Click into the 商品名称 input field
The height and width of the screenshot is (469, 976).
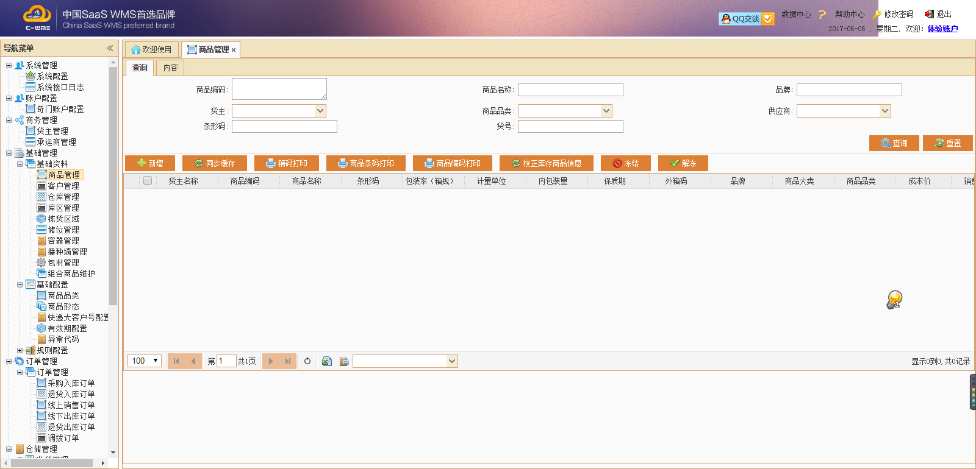coord(570,90)
